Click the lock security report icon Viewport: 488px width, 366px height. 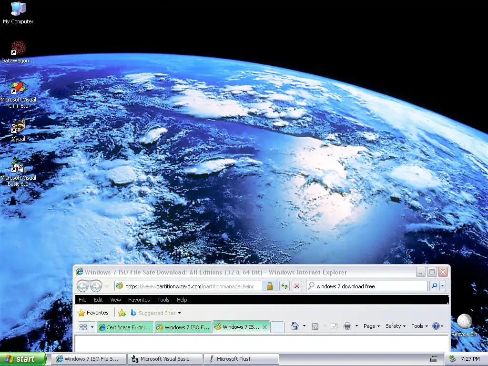click(x=270, y=286)
